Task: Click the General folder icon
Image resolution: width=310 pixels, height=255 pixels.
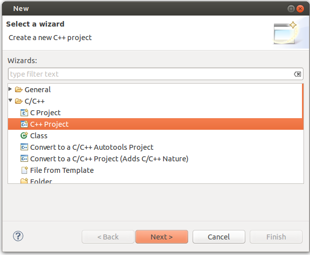Action: pyautogui.click(x=19, y=90)
